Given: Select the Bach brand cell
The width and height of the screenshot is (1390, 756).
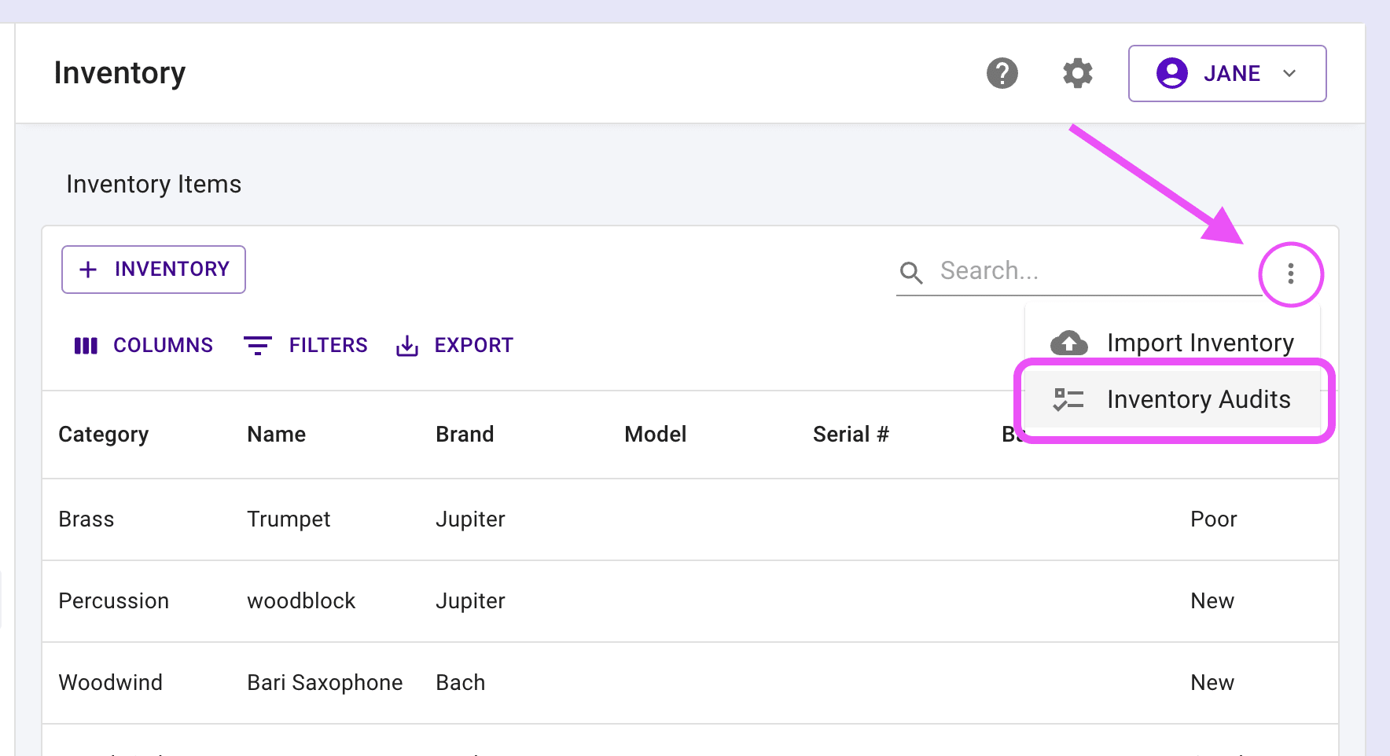Looking at the screenshot, I should (461, 683).
